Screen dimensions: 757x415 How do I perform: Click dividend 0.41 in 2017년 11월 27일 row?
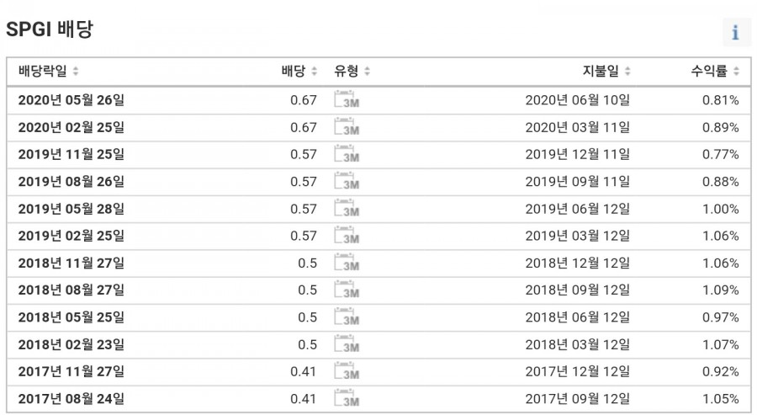click(304, 371)
